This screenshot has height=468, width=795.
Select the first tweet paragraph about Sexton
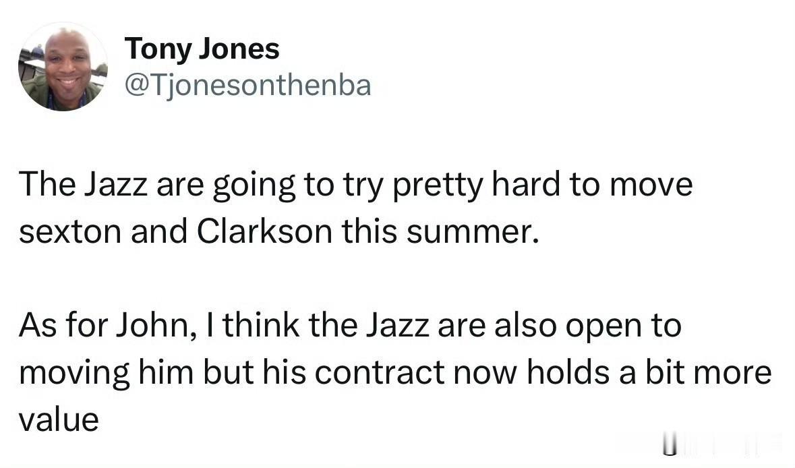coord(356,208)
